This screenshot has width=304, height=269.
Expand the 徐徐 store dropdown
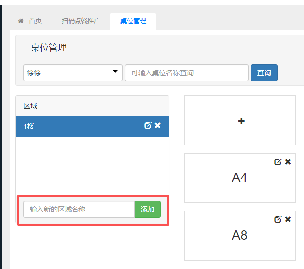tap(73, 72)
